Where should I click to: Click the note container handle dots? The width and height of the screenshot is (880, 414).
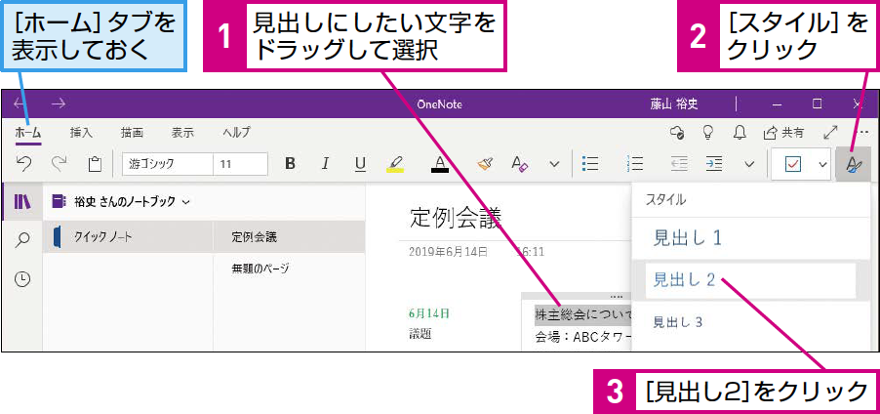[617, 296]
